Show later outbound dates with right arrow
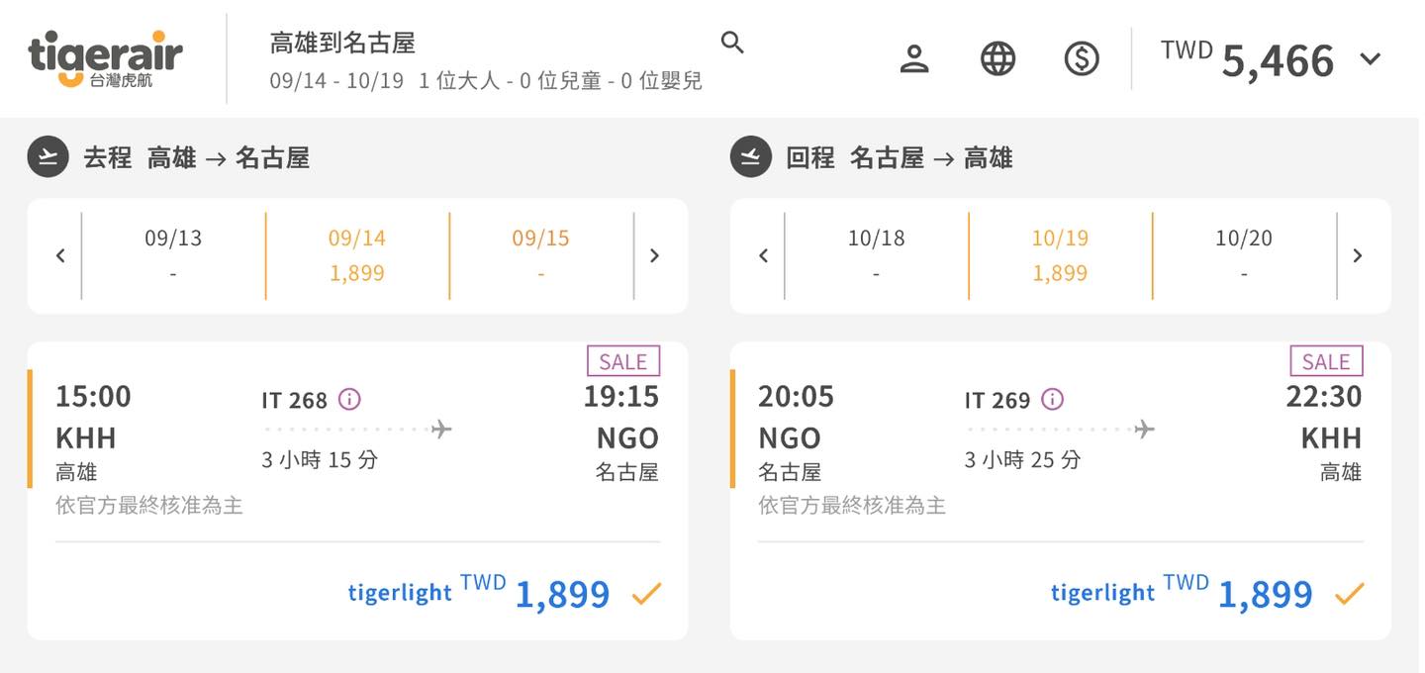Screen dimensions: 1425x673 click(654, 255)
